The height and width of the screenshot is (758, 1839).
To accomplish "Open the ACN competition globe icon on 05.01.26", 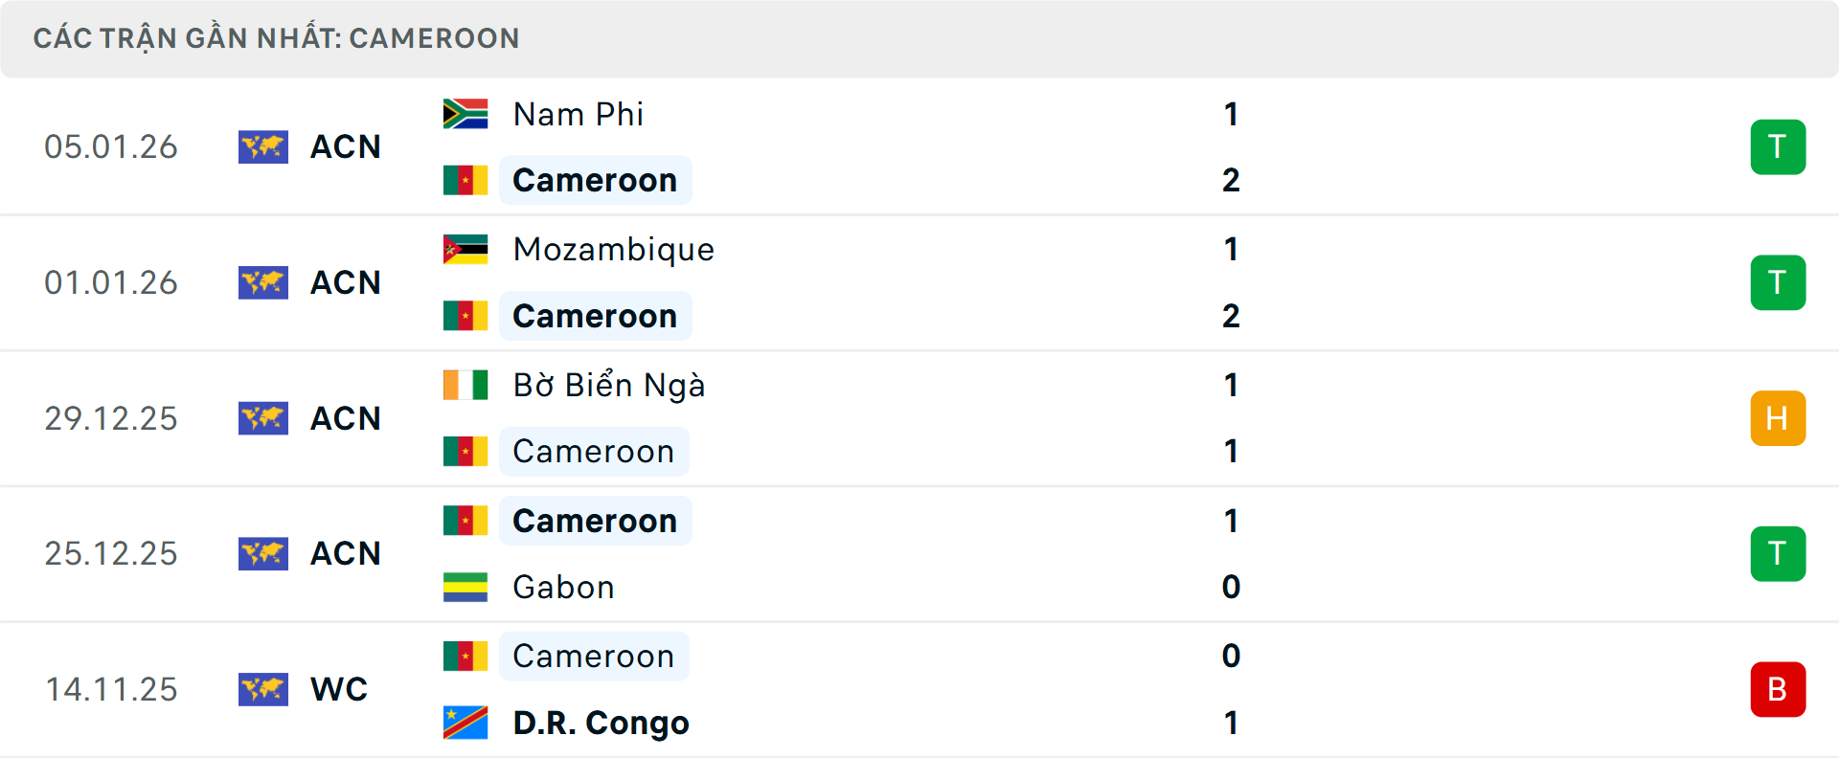I will point(263,146).
